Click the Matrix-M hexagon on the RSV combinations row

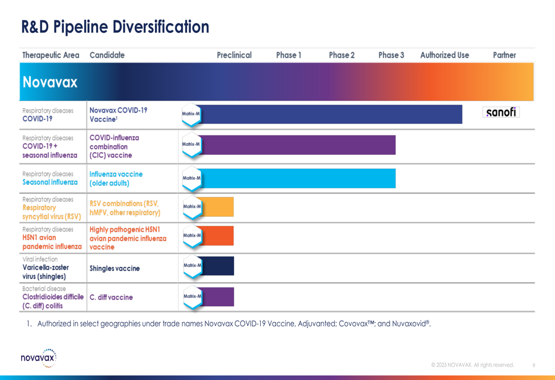tap(192, 206)
